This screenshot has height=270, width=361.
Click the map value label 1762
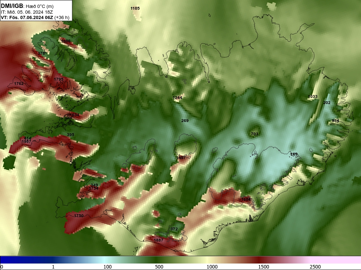(19, 84)
